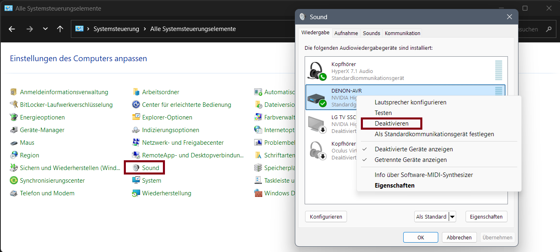560x252 pixels.
Task: Click Alle Systemsteuerungselemente breadcrumb
Action: point(193,29)
